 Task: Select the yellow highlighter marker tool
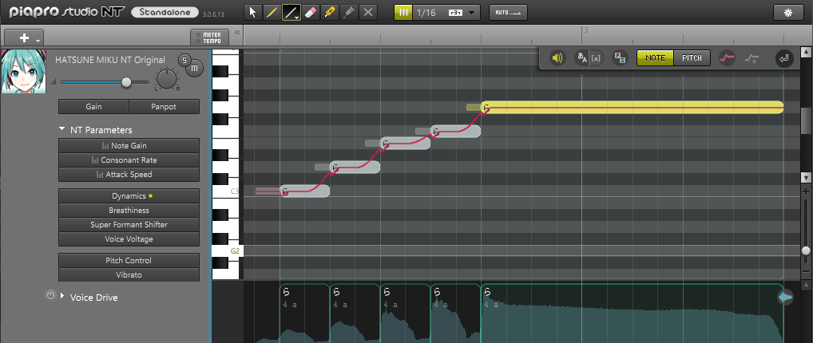(x=330, y=12)
